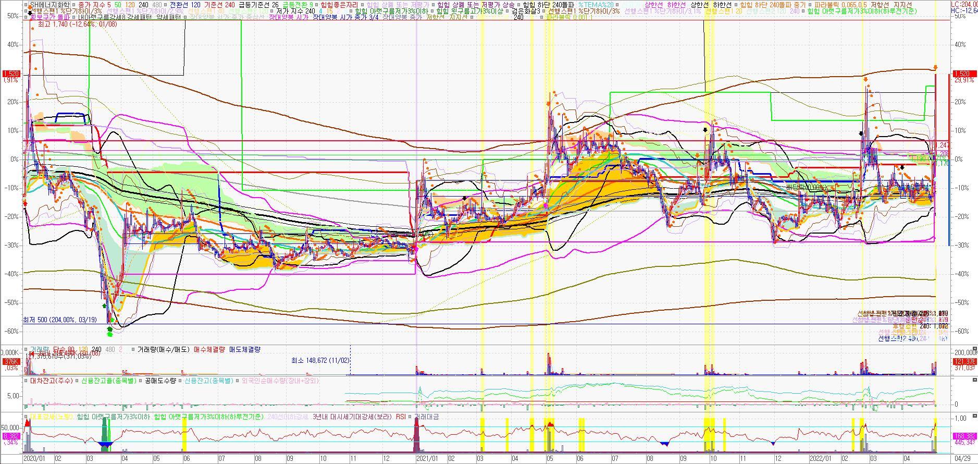This screenshot has height=464, width=978.
Task: Toggle the 힘힘좋은자리 indicator marker
Action: 317,4
